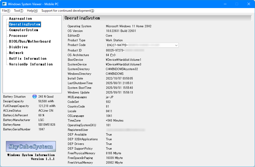This screenshot has height=167, width=255.
Task: Click the 'WindowsDirectory' label
Action: (x=79, y=74)
